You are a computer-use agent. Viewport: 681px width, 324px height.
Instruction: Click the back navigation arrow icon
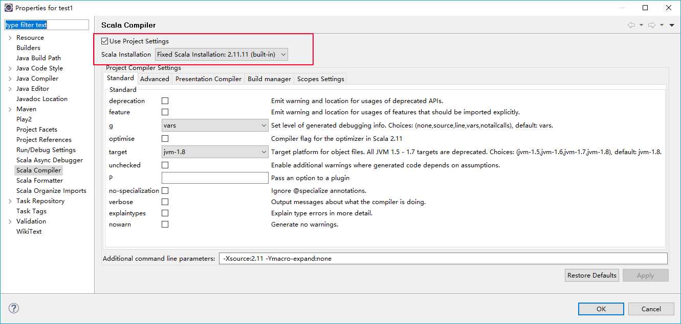(631, 25)
